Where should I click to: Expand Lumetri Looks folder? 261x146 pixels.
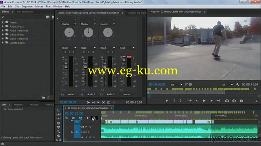pyautogui.click(x=3, y=43)
